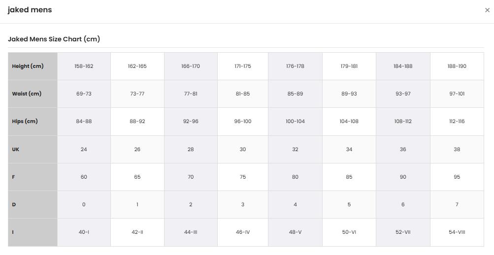
Task: Click the I row header cell
Action: pos(33,232)
